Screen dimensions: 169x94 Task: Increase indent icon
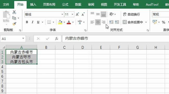coord(117,22)
